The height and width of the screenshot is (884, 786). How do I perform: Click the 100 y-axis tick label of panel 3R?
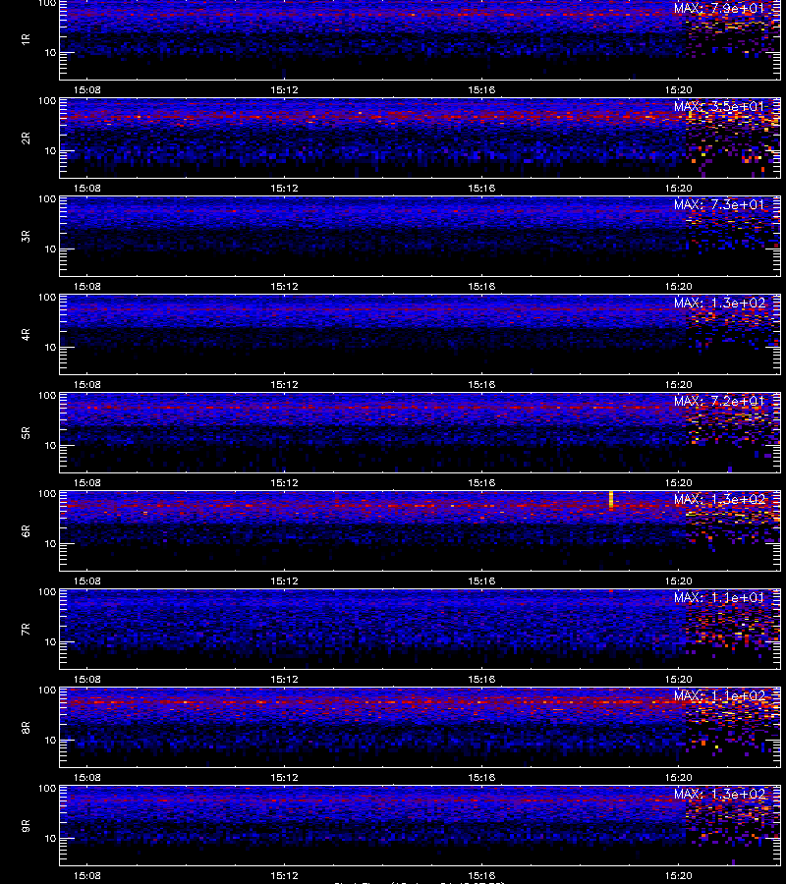[x=47, y=199]
